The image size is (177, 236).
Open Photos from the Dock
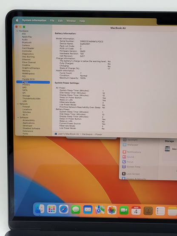pyautogui.click(x=112, y=210)
